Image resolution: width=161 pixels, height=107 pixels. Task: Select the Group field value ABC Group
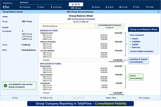click(27, 22)
